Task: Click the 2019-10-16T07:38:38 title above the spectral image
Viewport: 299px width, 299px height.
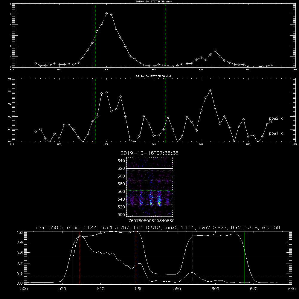Action: tap(149, 153)
